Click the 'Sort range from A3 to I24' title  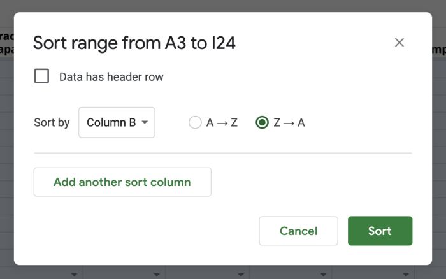tap(134, 43)
